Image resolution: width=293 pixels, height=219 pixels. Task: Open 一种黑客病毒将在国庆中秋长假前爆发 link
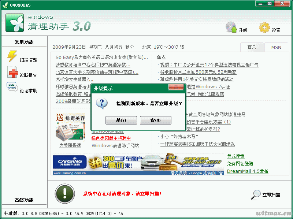(x=197, y=144)
